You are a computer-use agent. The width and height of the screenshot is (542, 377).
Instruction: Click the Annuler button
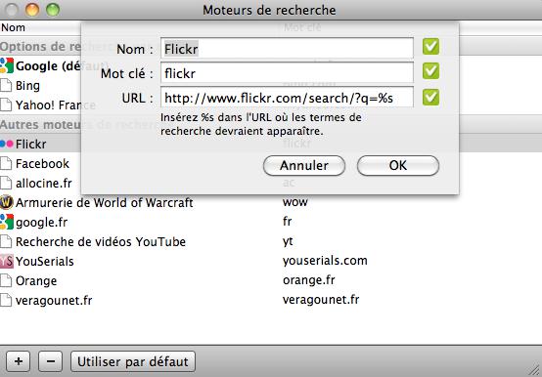pyautogui.click(x=304, y=166)
